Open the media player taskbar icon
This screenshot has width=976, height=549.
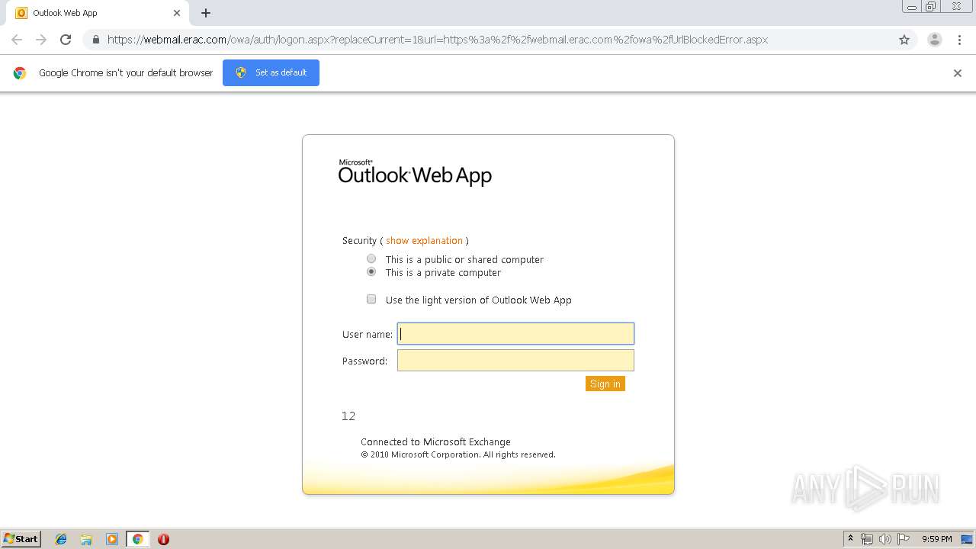[x=112, y=539]
